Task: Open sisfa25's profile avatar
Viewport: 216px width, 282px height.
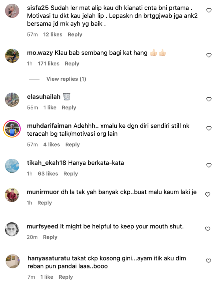Action: 12,11
